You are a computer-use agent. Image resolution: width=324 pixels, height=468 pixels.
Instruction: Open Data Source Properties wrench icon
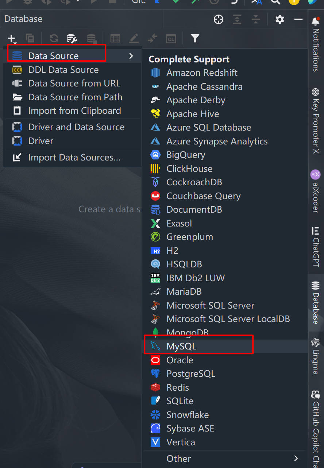tap(72, 38)
